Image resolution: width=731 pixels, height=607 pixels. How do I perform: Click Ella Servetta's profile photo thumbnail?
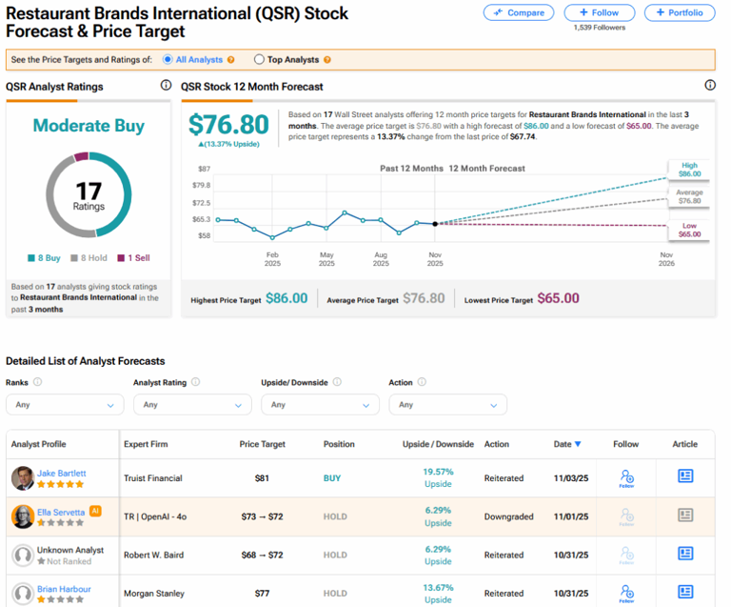coord(23,516)
